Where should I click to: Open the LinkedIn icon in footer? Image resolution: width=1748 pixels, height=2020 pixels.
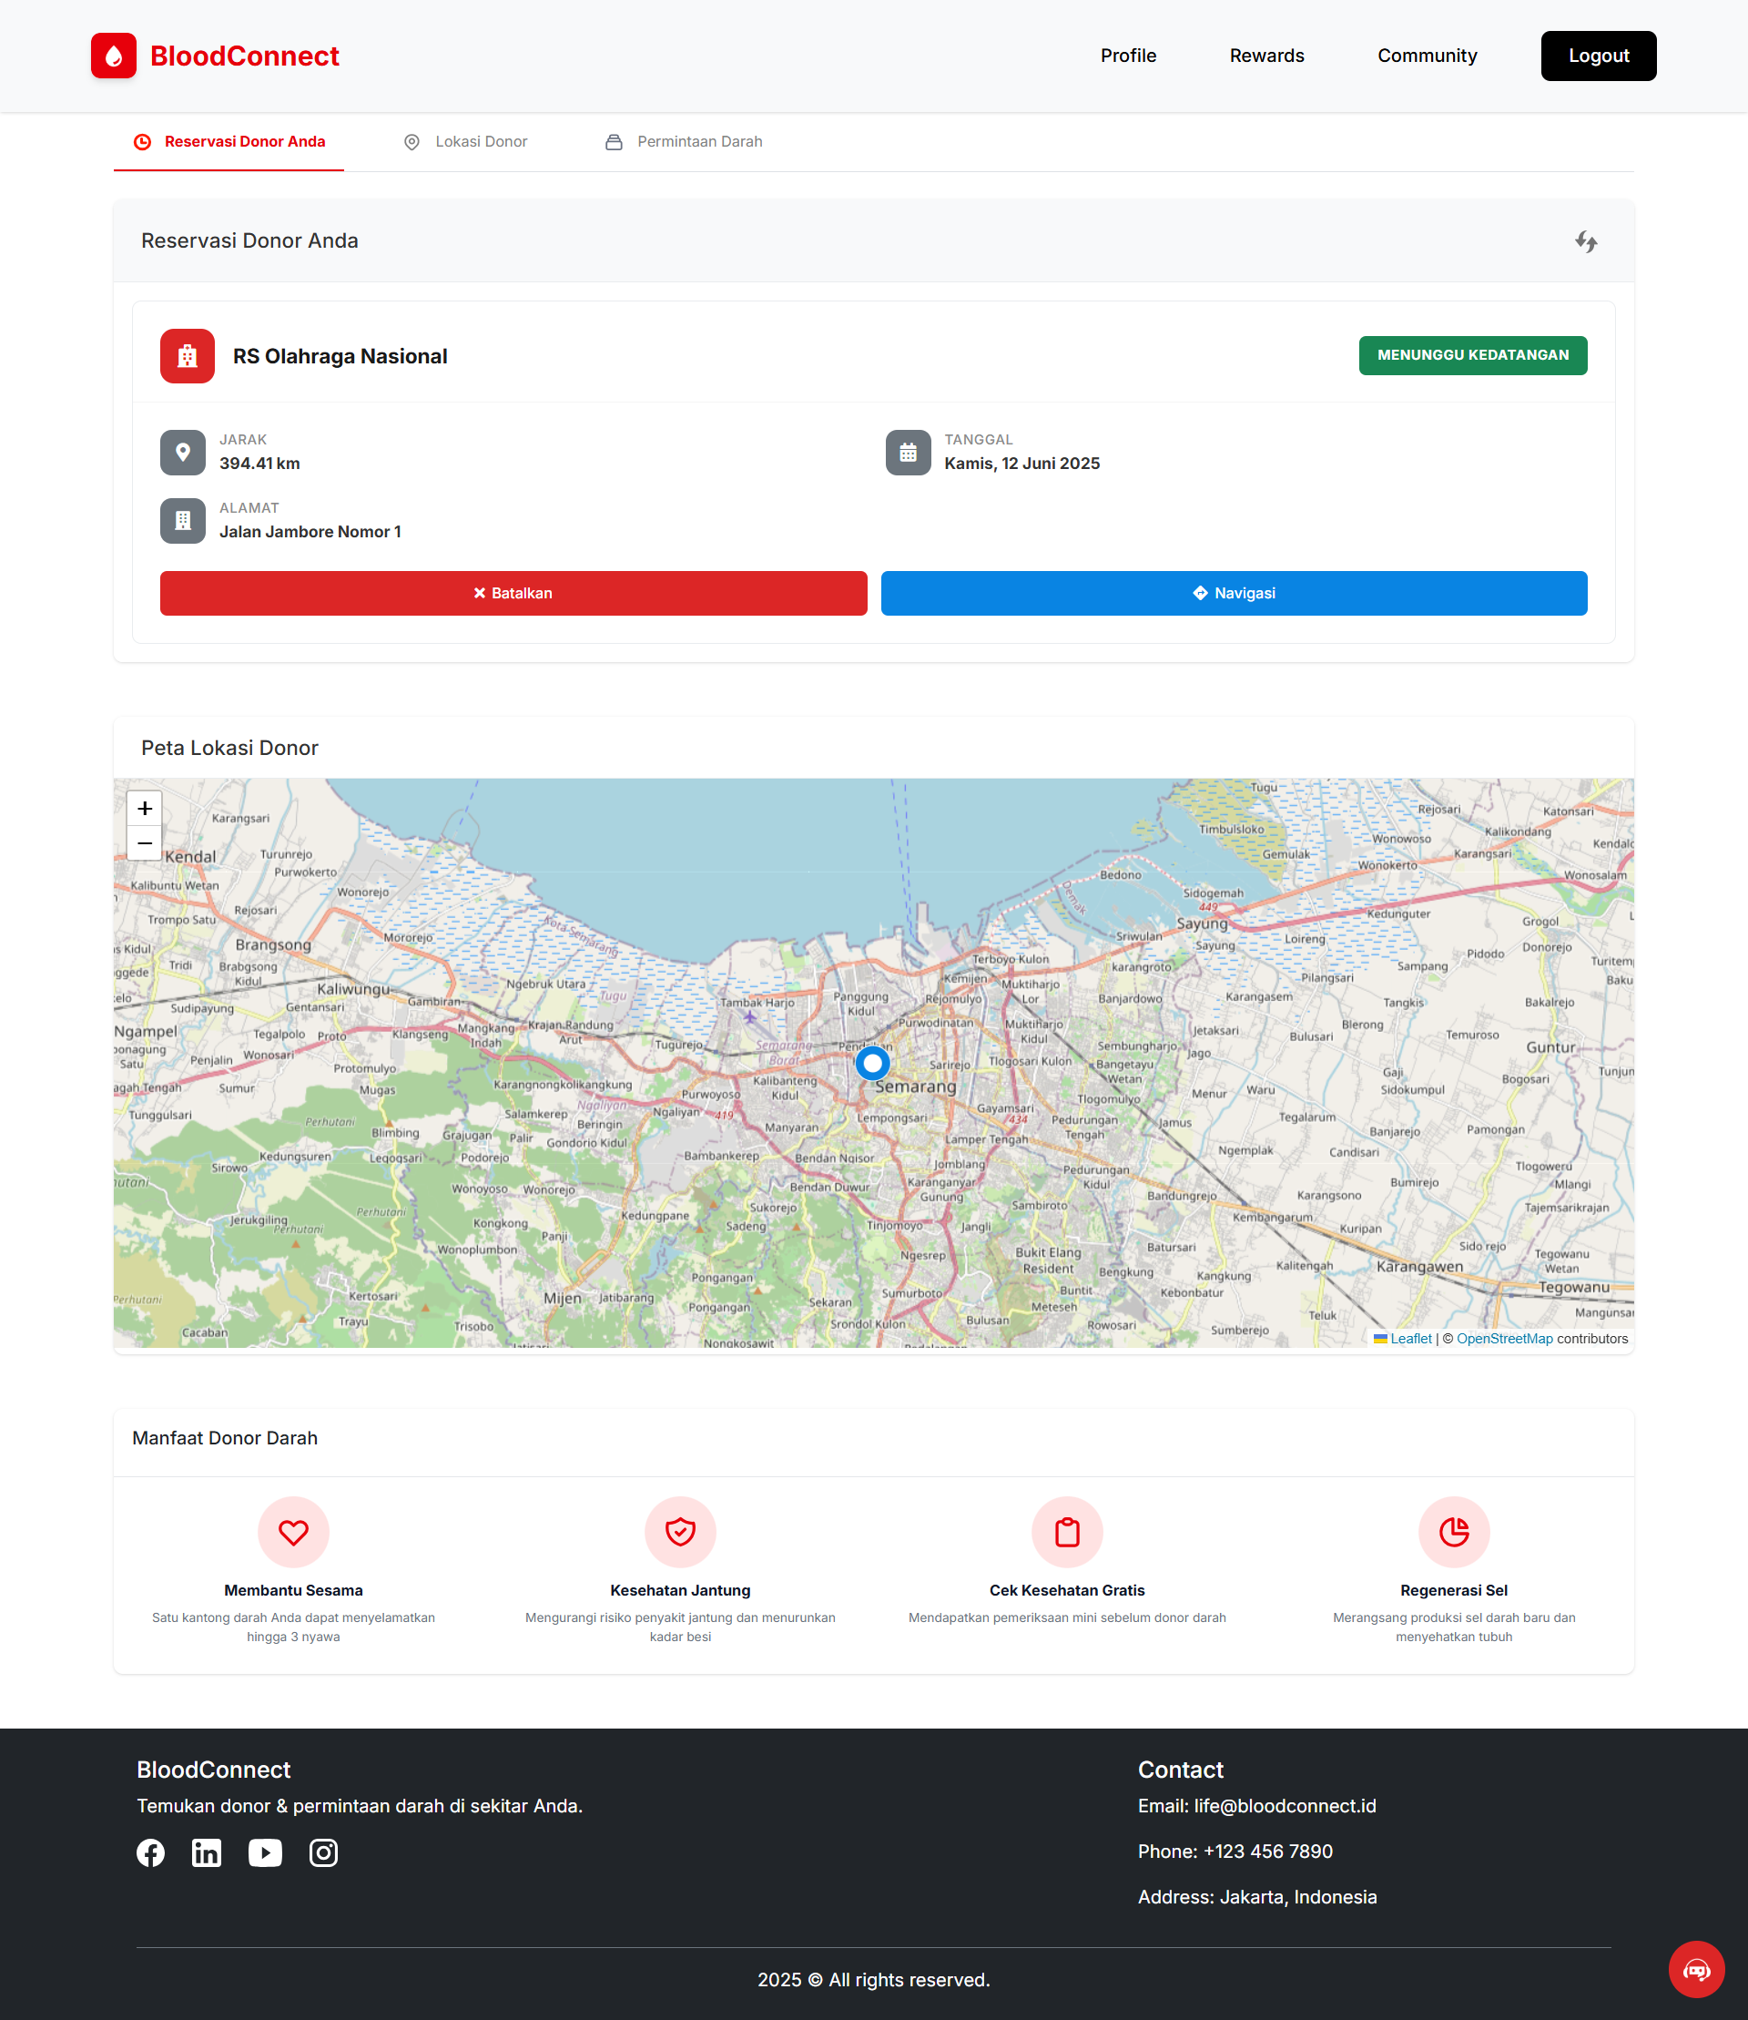[x=207, y=1852]
